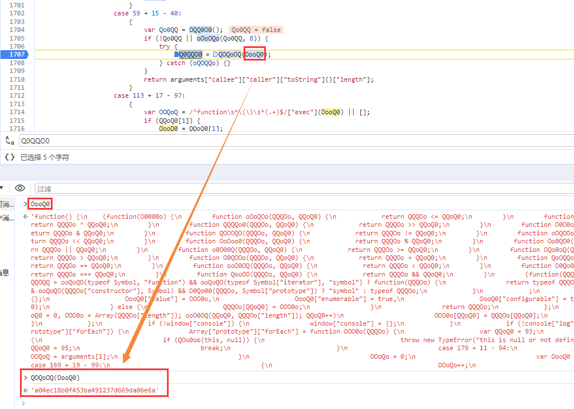Click the arrow beside the QOQoOQ(OooQ0) entry
The width and height of the screenshot is (574, 409).
(x=26, y=378)
